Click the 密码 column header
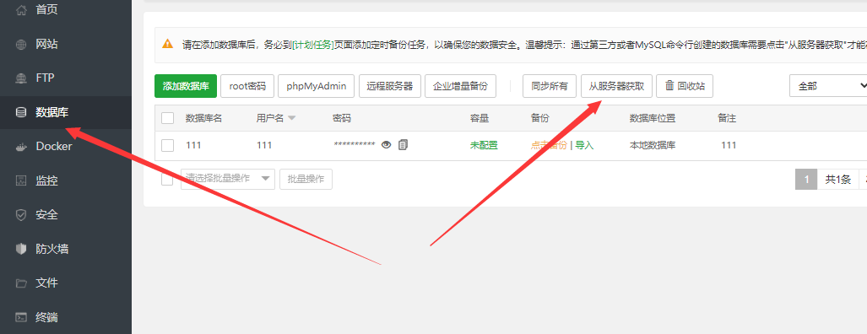 pos(342,118)
